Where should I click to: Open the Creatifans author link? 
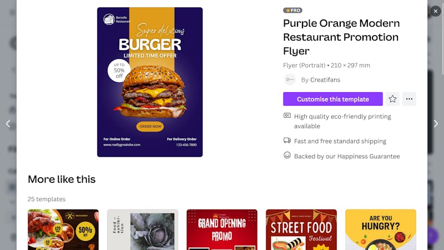pos(325,79)
